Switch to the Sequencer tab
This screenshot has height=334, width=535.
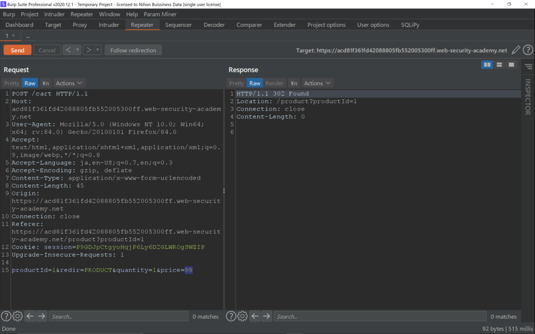click(x=178, y=25)
